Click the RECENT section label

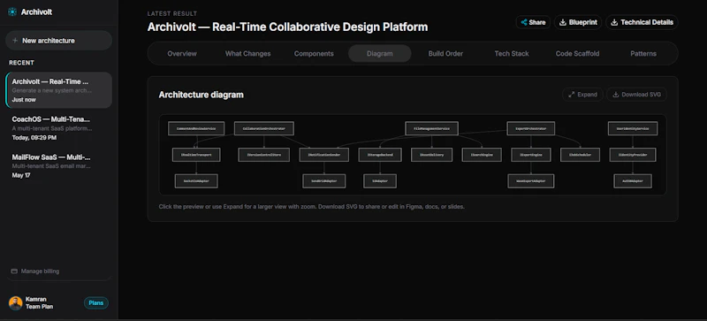(x=21, y=63)
